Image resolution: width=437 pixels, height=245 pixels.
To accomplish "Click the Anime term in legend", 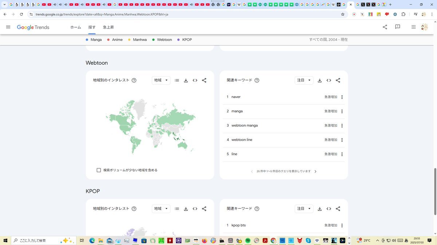I will click(x=117, y=40).
